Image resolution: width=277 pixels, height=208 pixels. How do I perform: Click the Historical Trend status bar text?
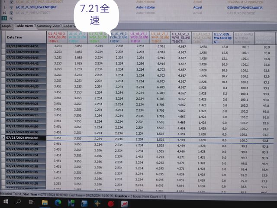point(83,195)
